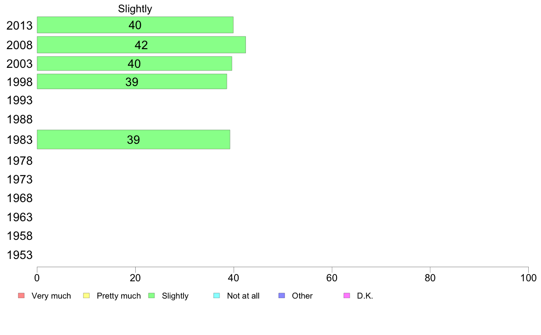The height and width of the screenshot is (335, 541).
Task: Click the cyan Not at all legend swatch
Action: point(217,296)
